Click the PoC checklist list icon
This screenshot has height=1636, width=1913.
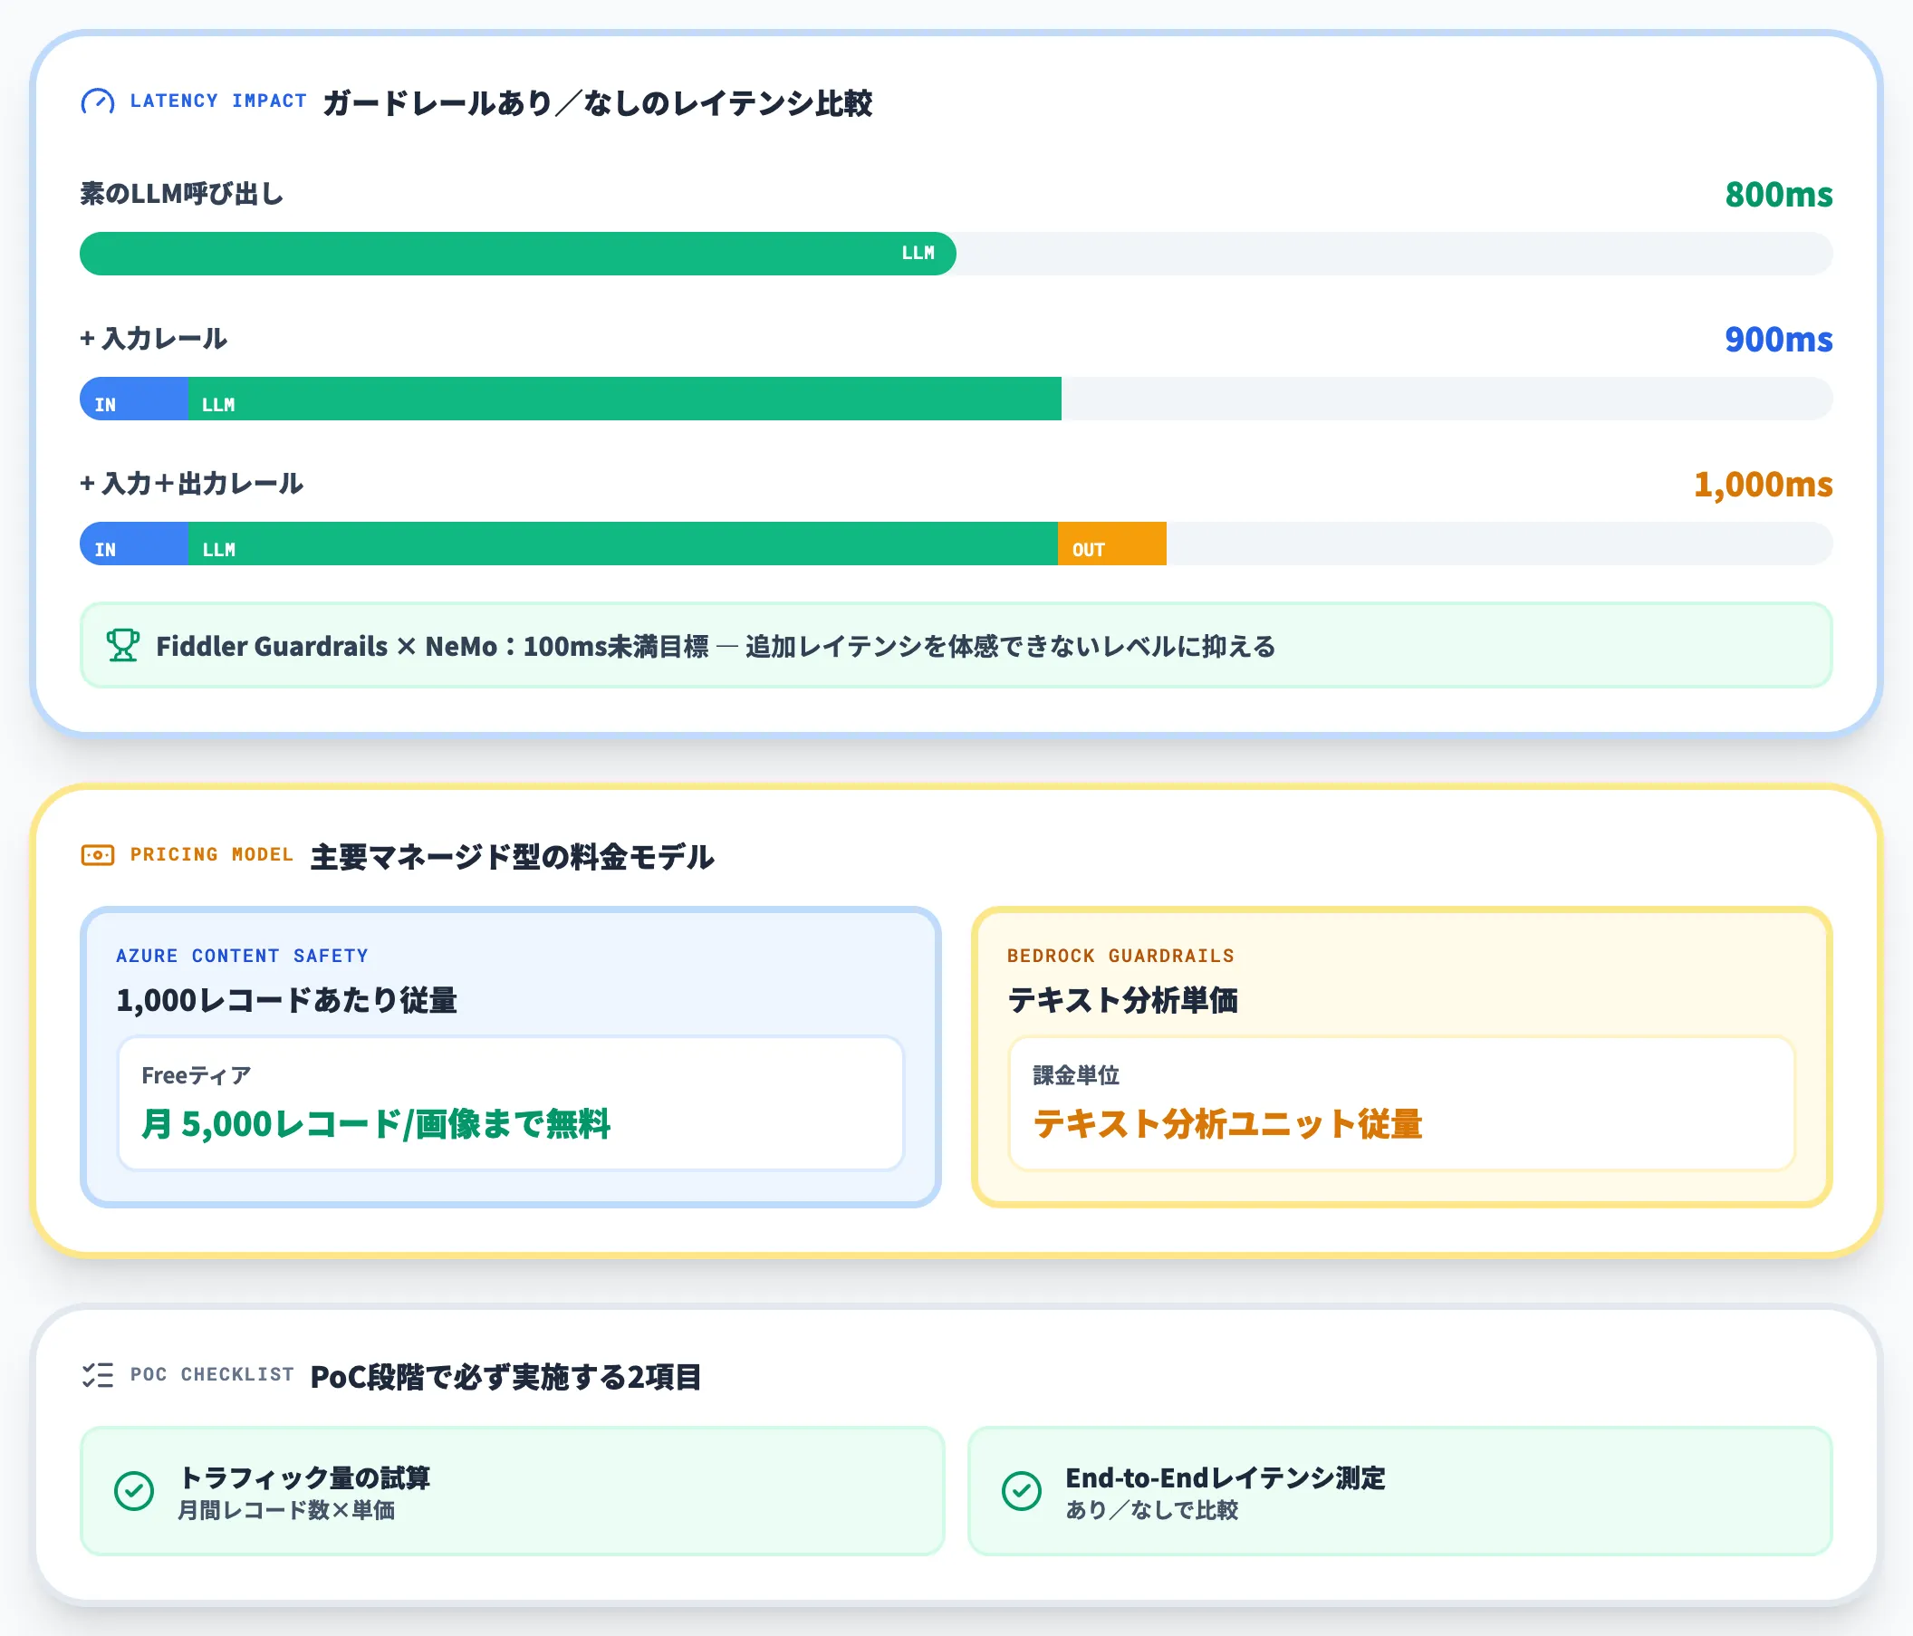[98, 1376]
